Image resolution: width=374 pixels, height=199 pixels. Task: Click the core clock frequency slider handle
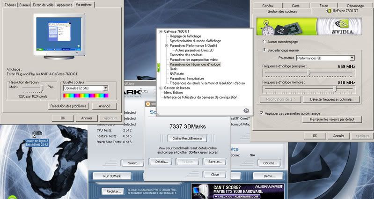tap(309, 73)
